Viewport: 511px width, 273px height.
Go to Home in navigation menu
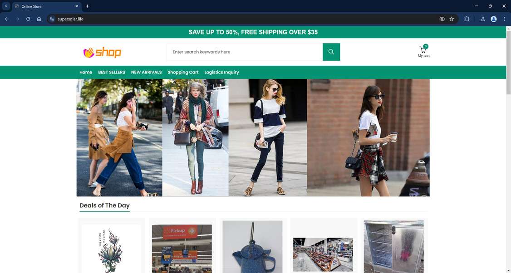click(86, 72)
